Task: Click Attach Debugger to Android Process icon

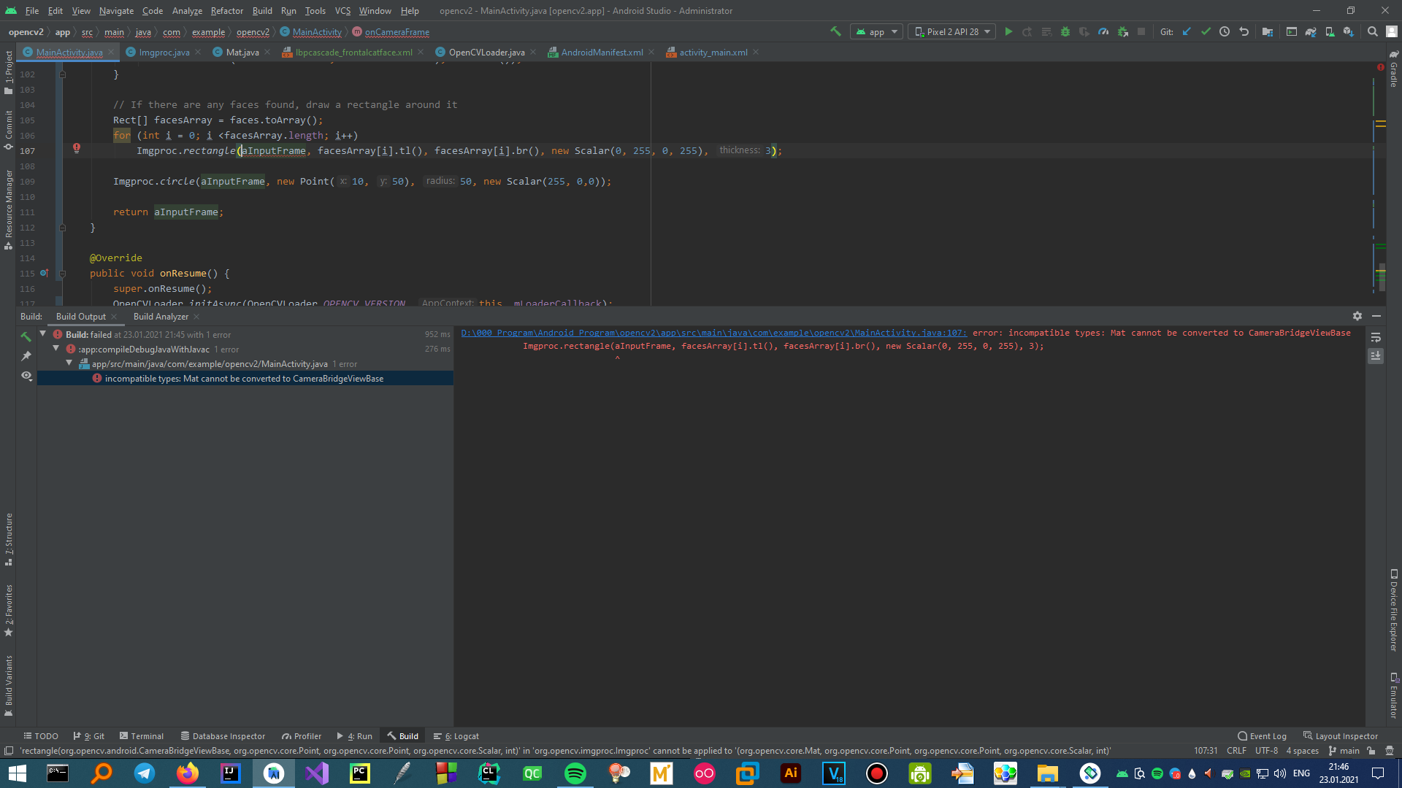Action: 1122,31
